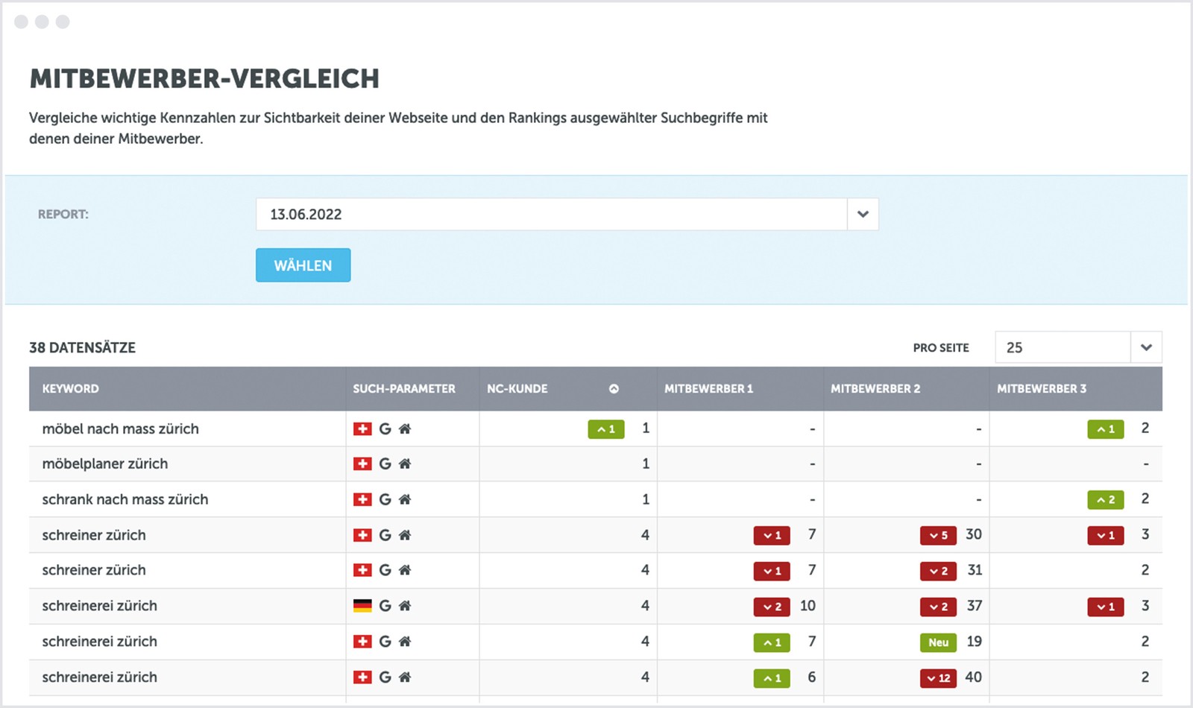This screenshot has width=1193, height=708.
Task: Click the green Neu badge under Mitbewerber 2
Action: tap(938, 642)
